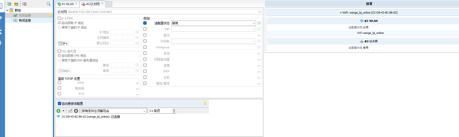Click the WiFi icon of the condition row
459x137 pixels.
point(58,117)
